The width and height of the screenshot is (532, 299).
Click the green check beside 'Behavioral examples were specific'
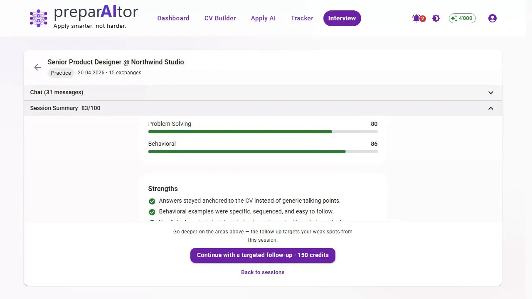pos(152,212)
